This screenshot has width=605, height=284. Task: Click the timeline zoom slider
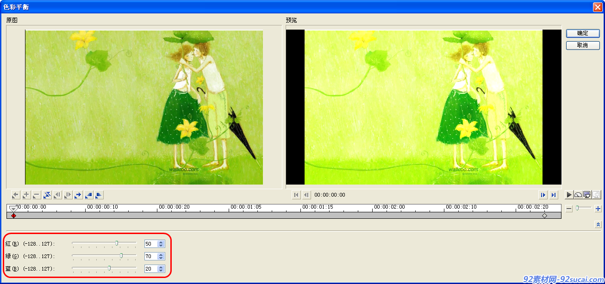(584, 209)
